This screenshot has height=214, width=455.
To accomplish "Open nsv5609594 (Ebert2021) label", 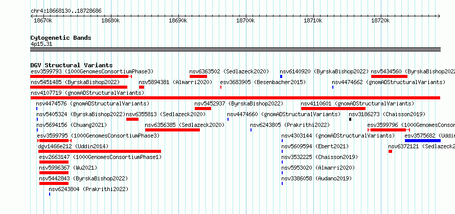I will [x=315, y=146].
